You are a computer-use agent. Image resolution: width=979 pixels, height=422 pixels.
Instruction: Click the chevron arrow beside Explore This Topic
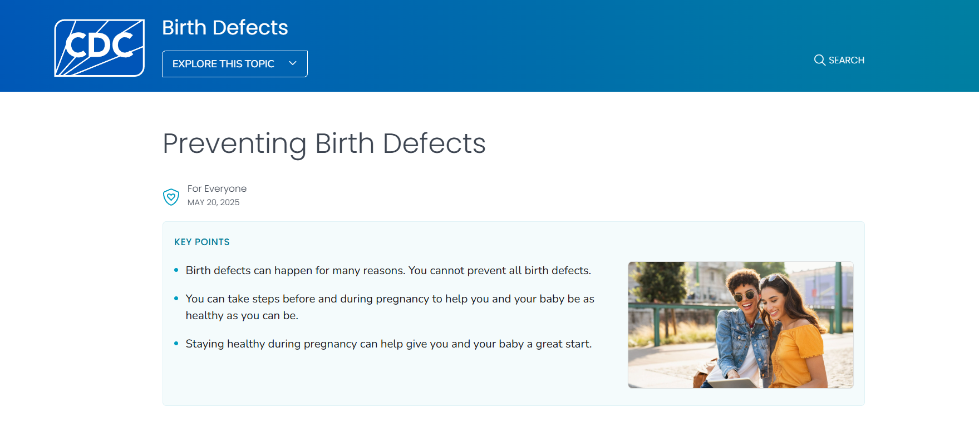(293, 63)
